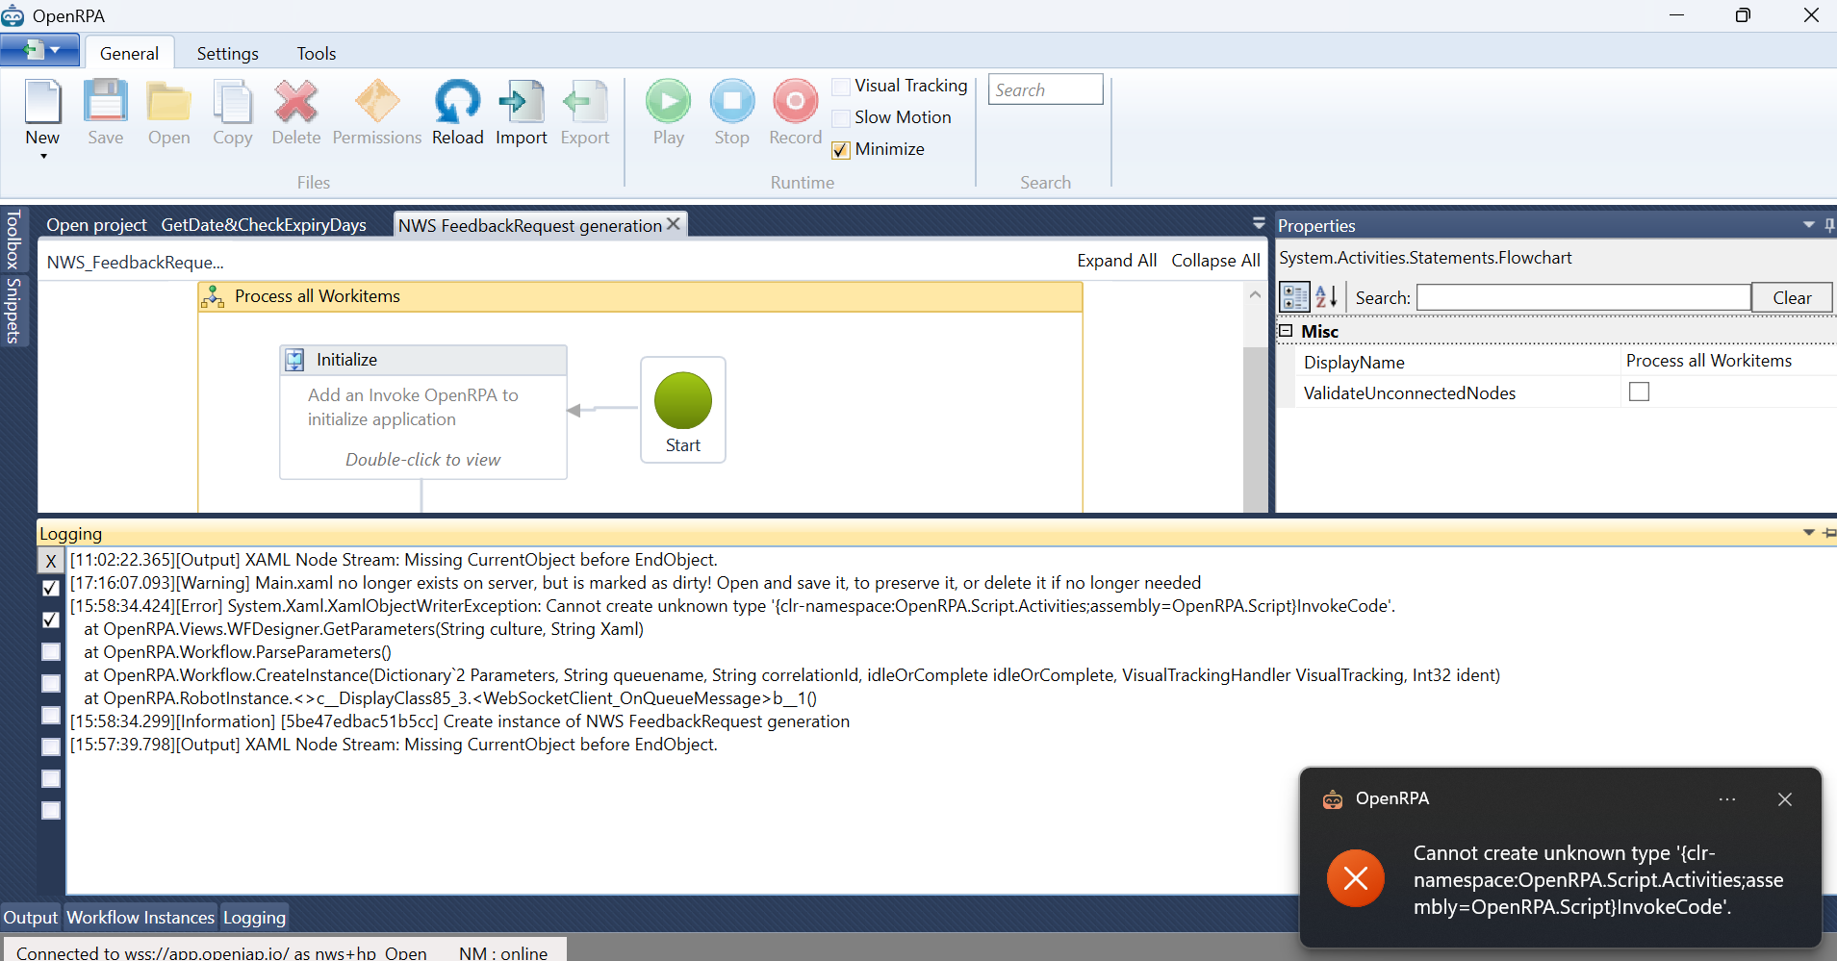The image size is (1837, 961).
Task: Open the Properties panel options dropdown arrow
Action: (x=1809, y=225)
